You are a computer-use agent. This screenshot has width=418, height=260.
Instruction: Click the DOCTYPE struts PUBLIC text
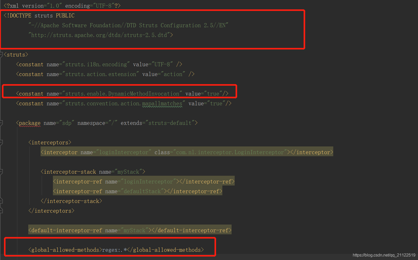39,15
